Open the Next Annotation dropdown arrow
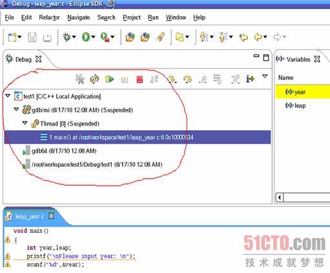The width and height of the screenshot is (330, 273). [212, 37]
